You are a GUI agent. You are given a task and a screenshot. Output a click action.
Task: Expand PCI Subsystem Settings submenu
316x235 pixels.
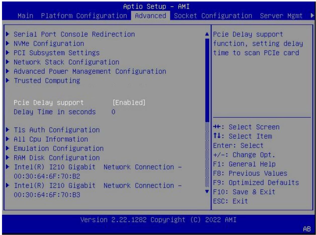tap(57, 53)
